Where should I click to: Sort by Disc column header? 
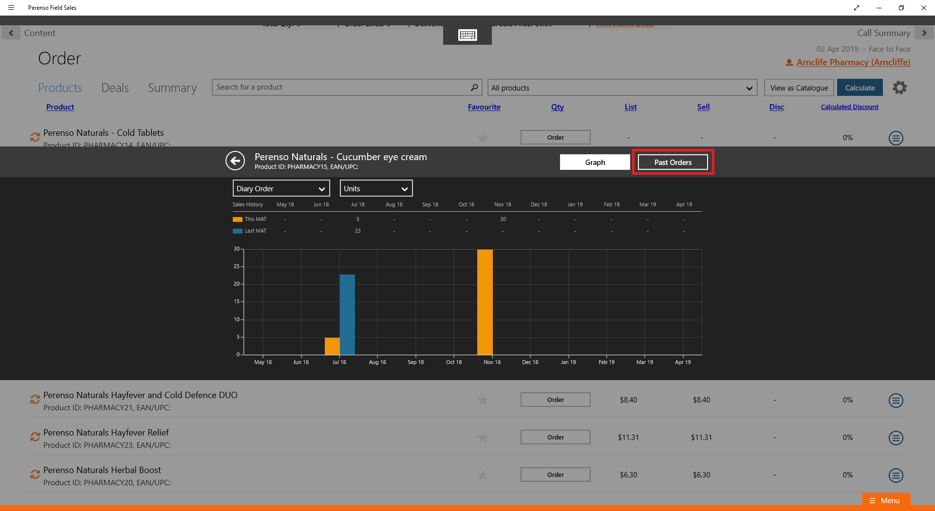(777, 107)
